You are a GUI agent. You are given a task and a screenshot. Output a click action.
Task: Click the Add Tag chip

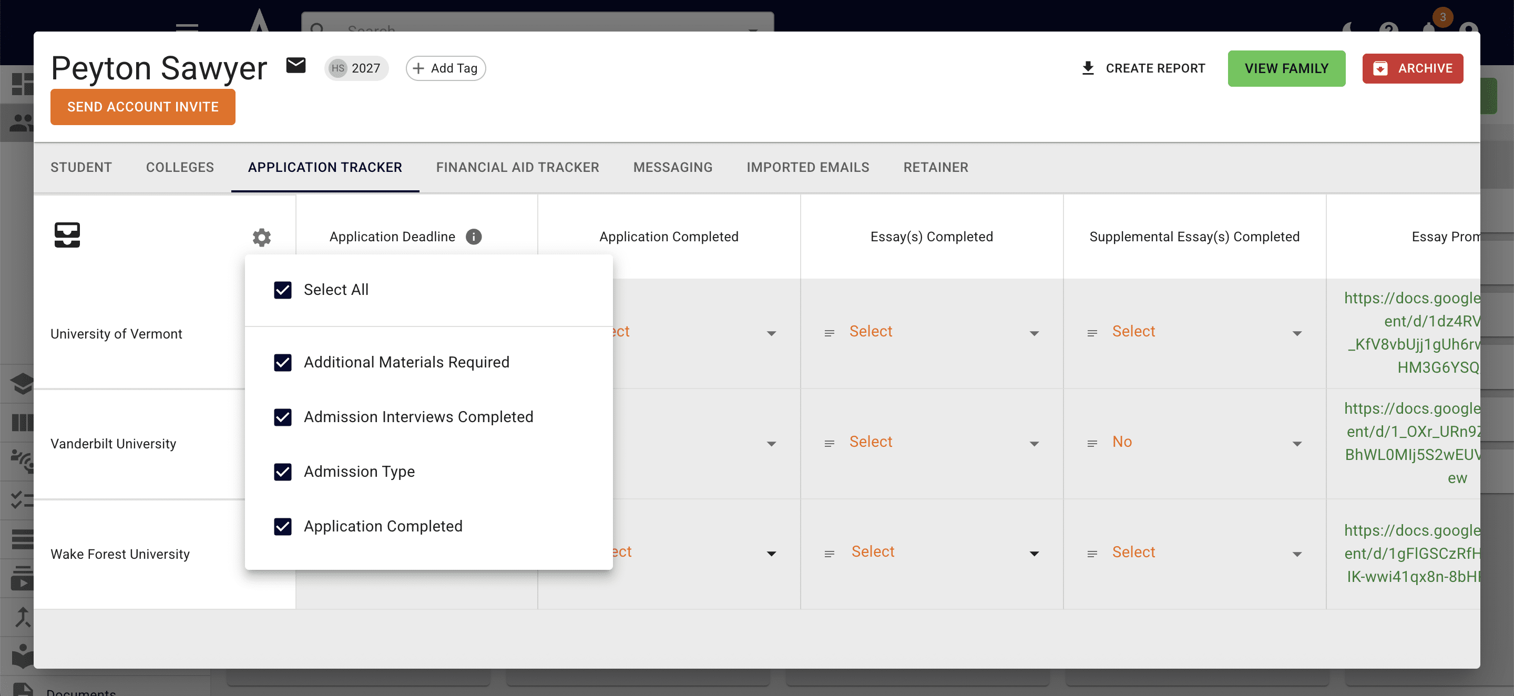coord(445,68)
